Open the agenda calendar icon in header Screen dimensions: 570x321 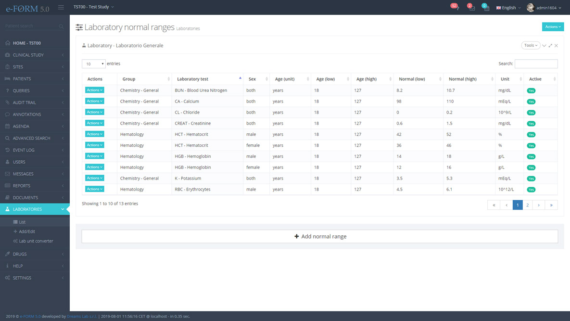click(486, 8)
